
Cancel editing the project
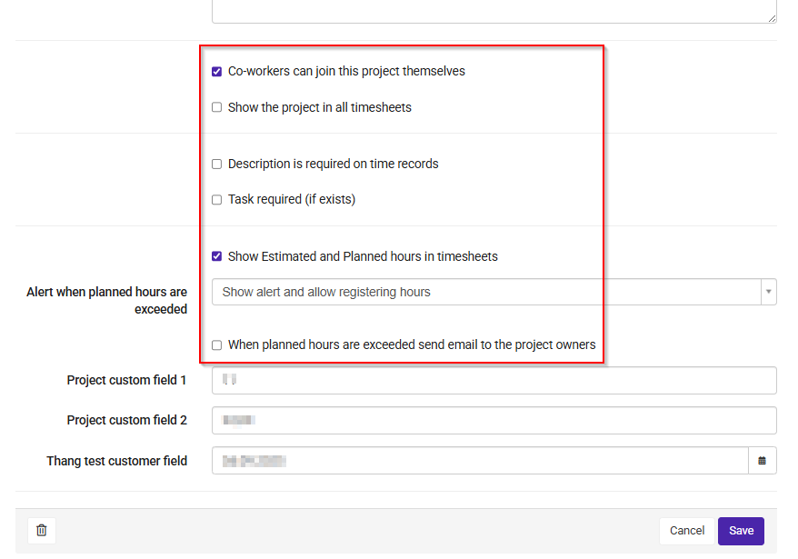coord(687,531)
